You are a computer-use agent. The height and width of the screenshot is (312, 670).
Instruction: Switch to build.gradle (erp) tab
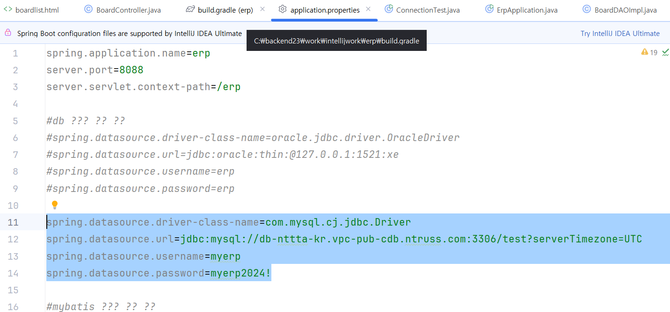pos(226,10)
